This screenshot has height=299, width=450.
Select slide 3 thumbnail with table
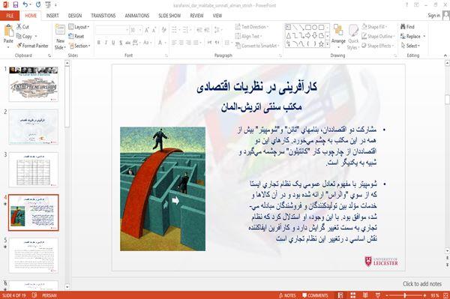click(x=34, y=169)
